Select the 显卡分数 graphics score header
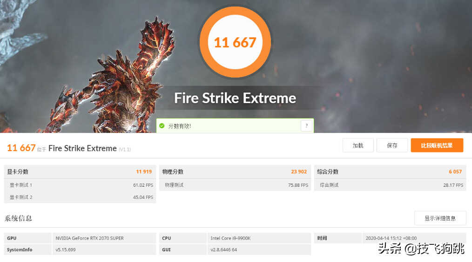 (x=80, y=172)
